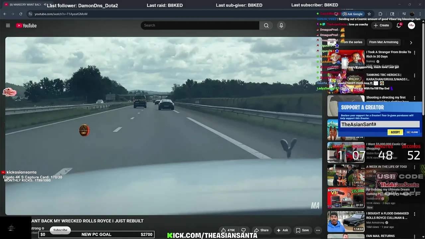Screen dimensions: 425x239
Task: Click the 'WRECKED ROLLS ROYCE I JUST REBUILT' title
Action: click(87, 221)
